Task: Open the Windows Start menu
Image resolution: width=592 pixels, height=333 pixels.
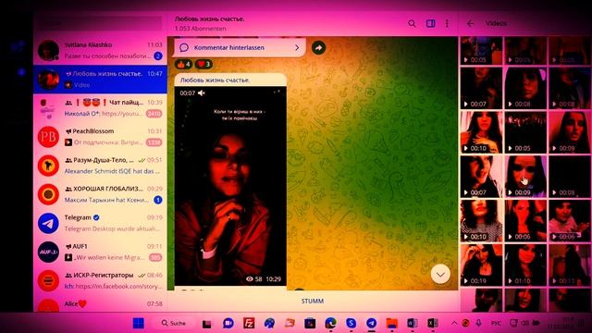Action: click(138, 323)
